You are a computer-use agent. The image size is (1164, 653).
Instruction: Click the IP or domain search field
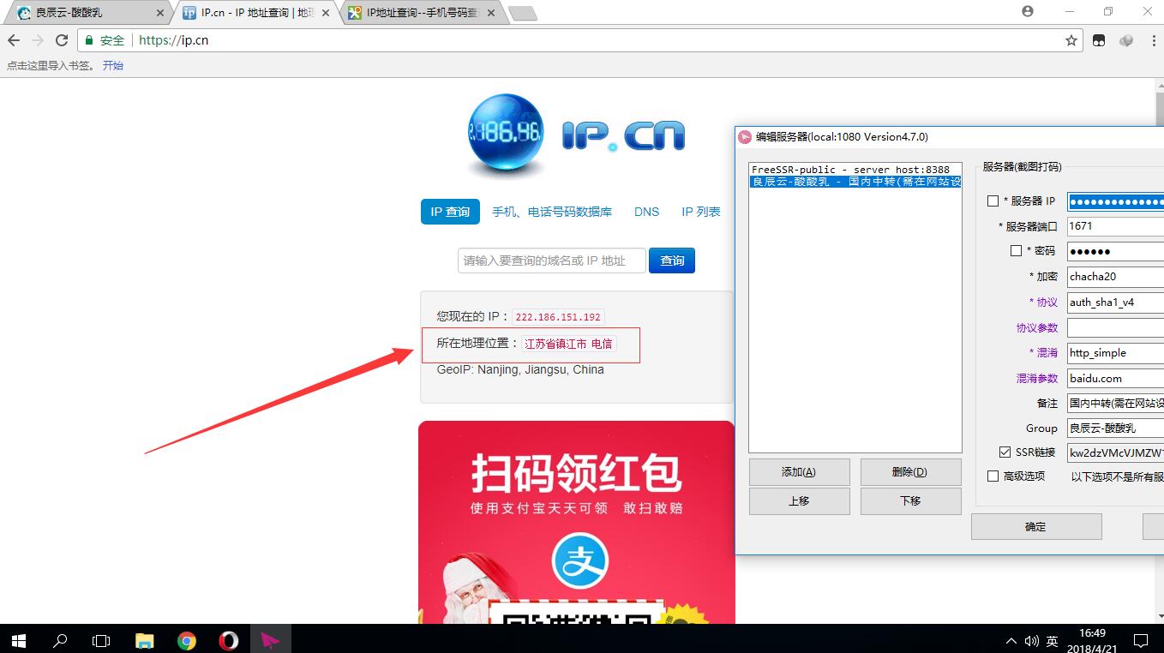pyautogui.click(x=551, y=261)
